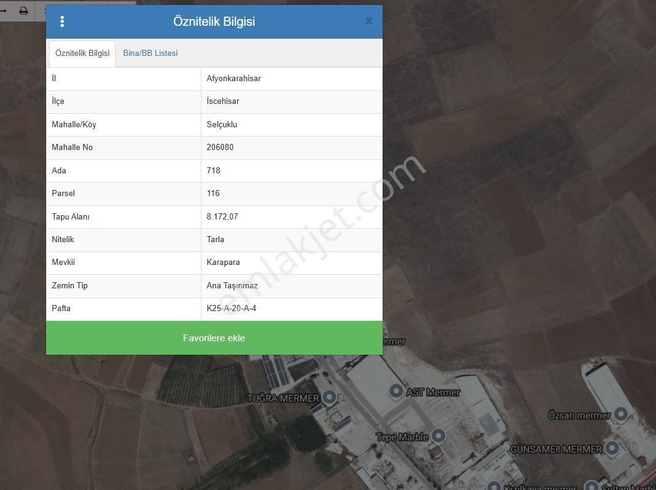Click the Pafta value K25-A-20-A-4
The width and height of the screenshot is (656, 490).
[x=232, y=308]
